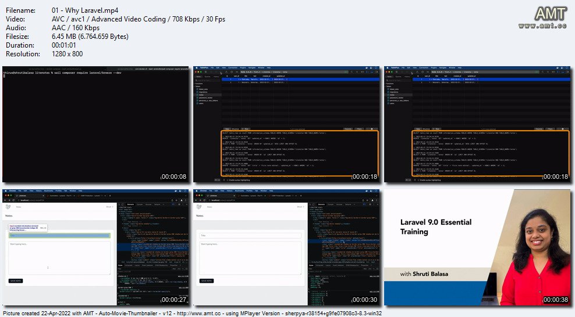Click the 00:00:30 timestamp label

point(364,300)
